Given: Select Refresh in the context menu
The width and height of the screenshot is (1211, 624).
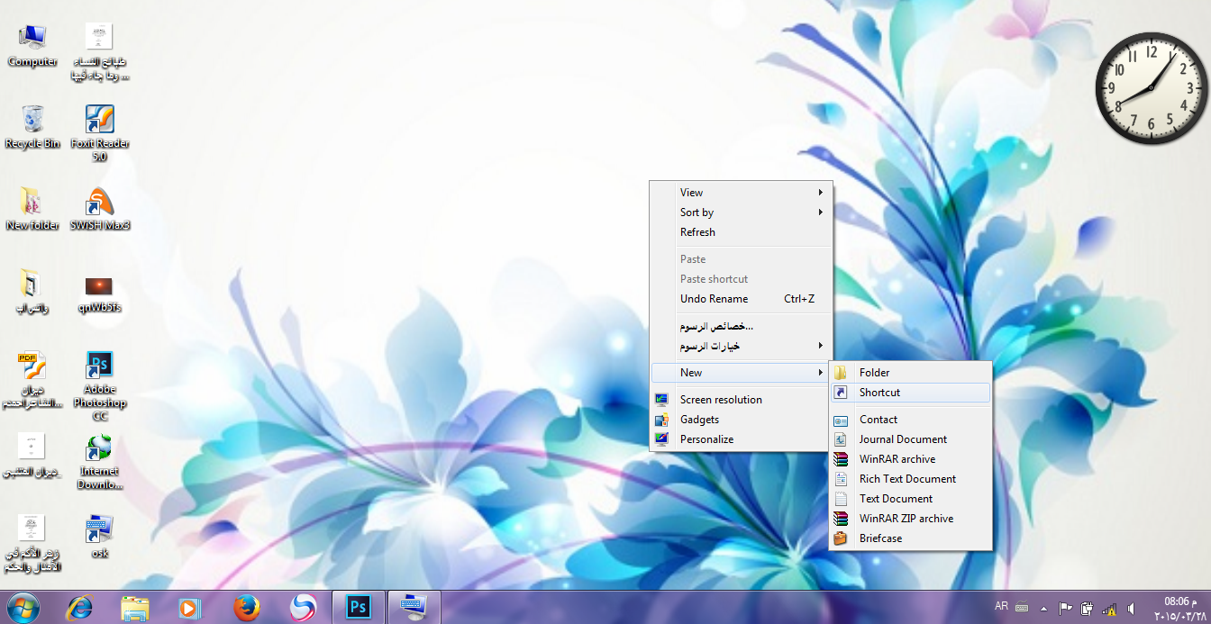Looking at the screenshot, I should click(697, 232).
